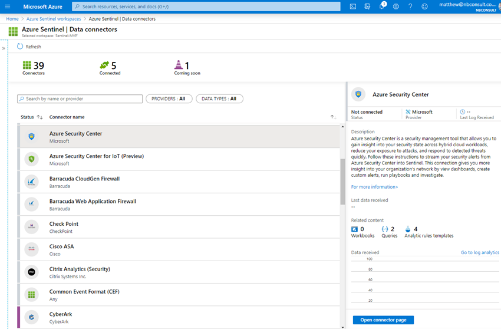Click the list scrollbar down arrow
The image size is (501, 329).
(x=342, y=327)
